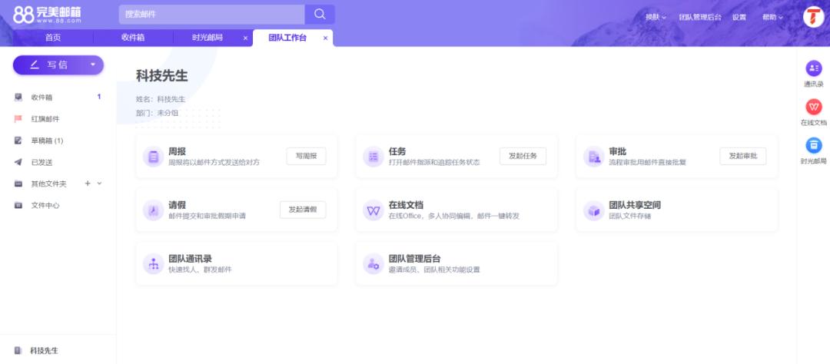Screen dimensions: 830x364
Task: Expand 其他文件夹 chevron
Action: [x=99, y=184]
